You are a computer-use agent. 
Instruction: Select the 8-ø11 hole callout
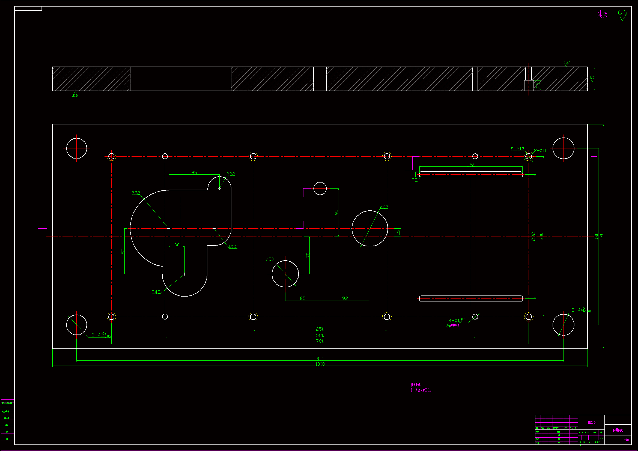[540, 150]
